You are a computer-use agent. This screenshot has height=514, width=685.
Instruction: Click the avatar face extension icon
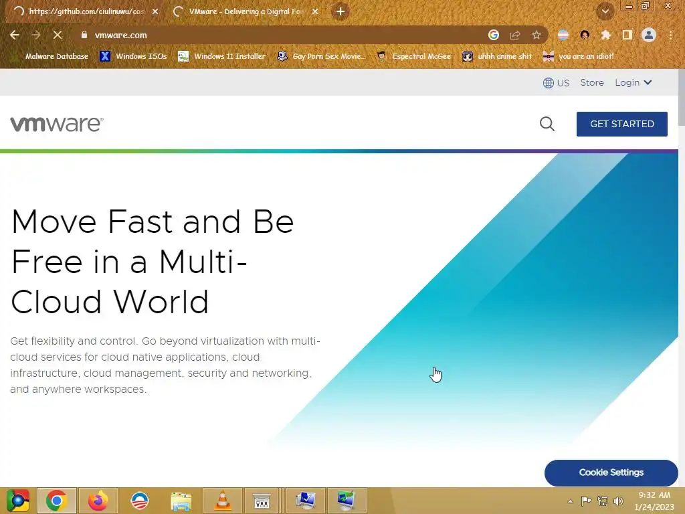tap(585, 35)
